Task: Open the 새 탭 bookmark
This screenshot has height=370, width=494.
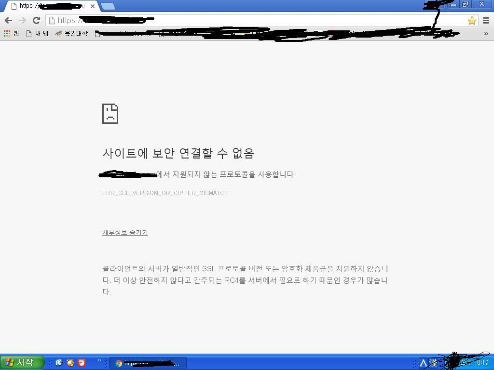Action: [x=37, y=33]
